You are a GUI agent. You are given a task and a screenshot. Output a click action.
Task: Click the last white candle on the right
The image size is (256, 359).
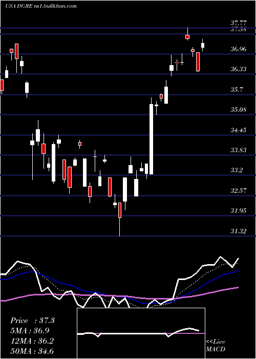coord(203,45)
